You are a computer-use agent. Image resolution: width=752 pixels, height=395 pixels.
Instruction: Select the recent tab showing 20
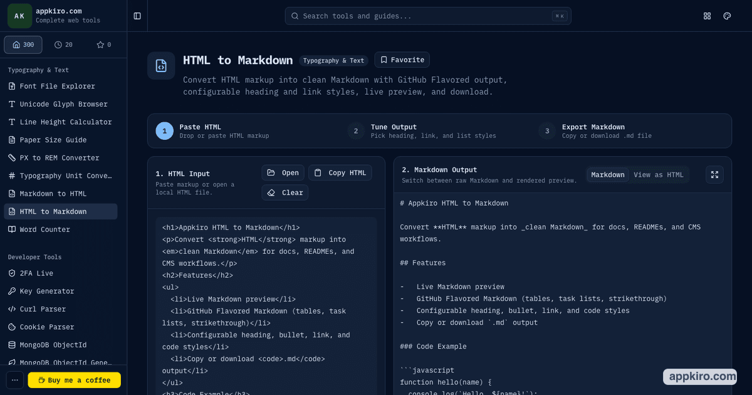click(63, 45)
